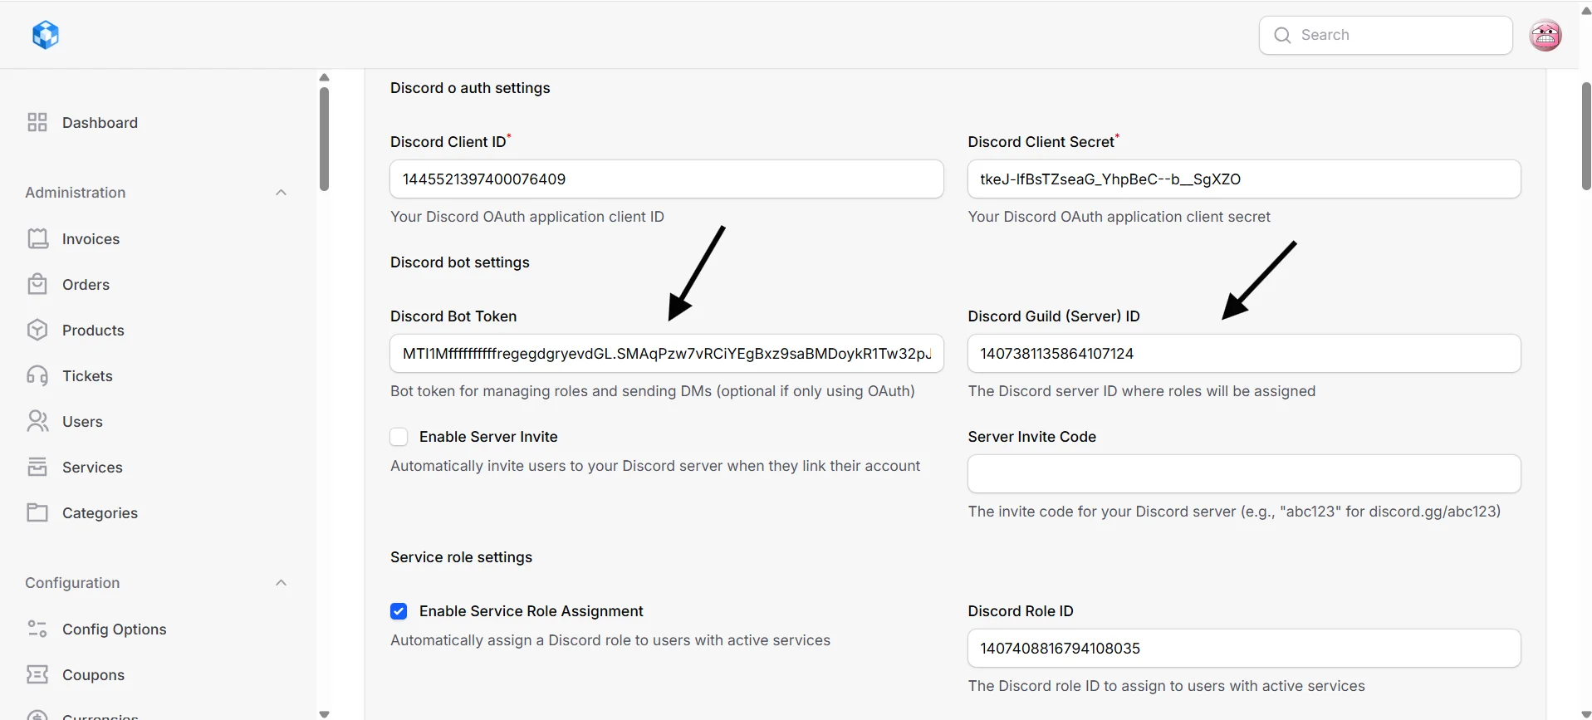
Task: Click the 'Bot token for managing roles' hint
Action: (652, 391)
